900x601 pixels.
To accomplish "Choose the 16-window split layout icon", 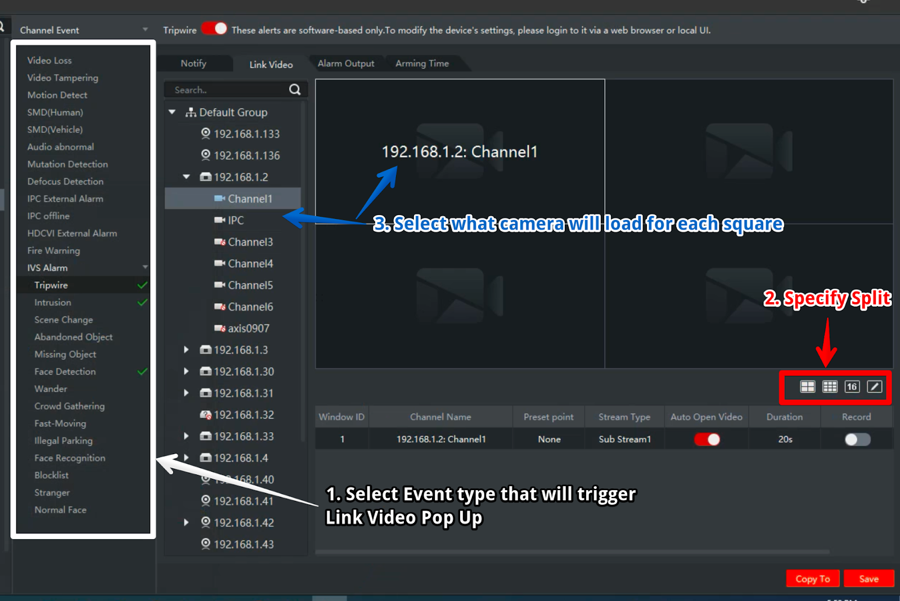I will click(852, 387).
